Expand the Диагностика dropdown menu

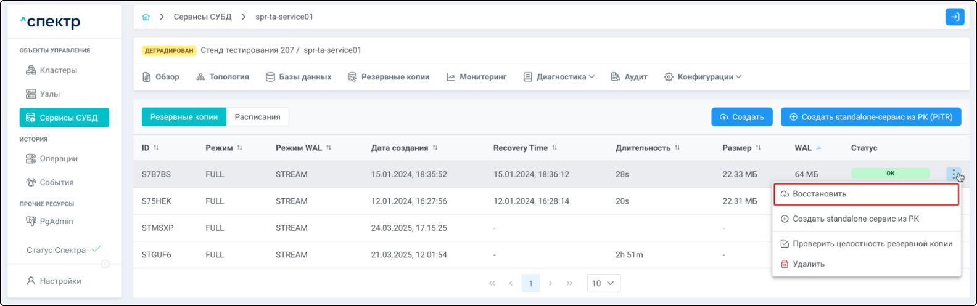tap(559, 77)
